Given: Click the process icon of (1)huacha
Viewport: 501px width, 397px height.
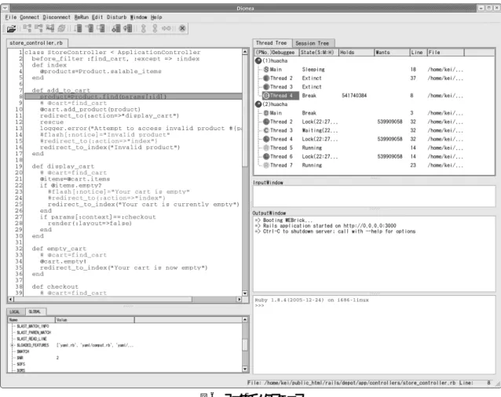Looking at the screenshot, I should tap(258, 60).
